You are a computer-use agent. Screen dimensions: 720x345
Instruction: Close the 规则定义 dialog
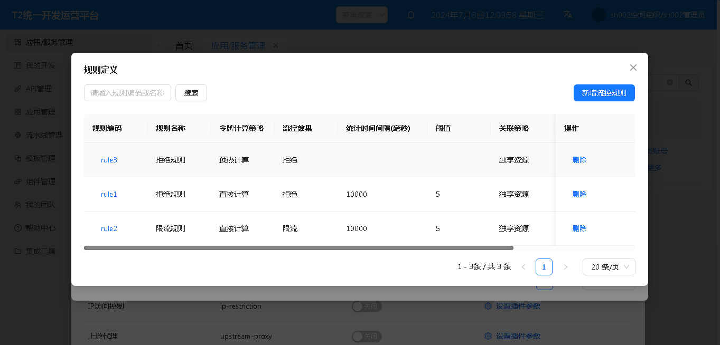[633, 68]
